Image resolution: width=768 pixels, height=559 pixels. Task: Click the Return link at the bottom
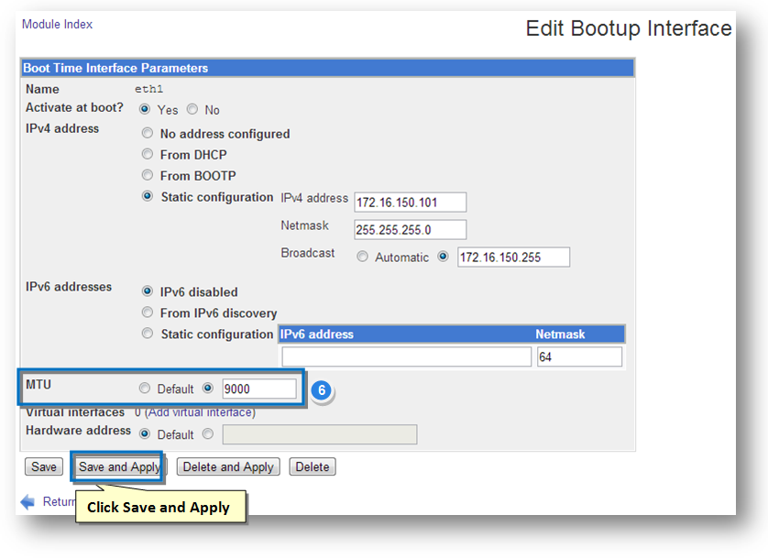click(x=59, y=501)
